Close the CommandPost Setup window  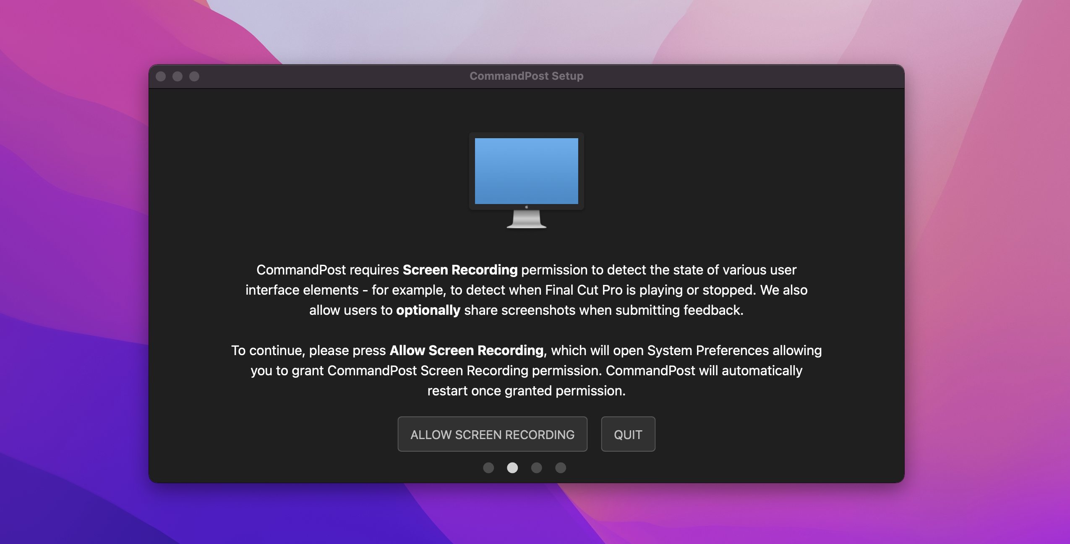pyautogui.click(x=161, y=76)
